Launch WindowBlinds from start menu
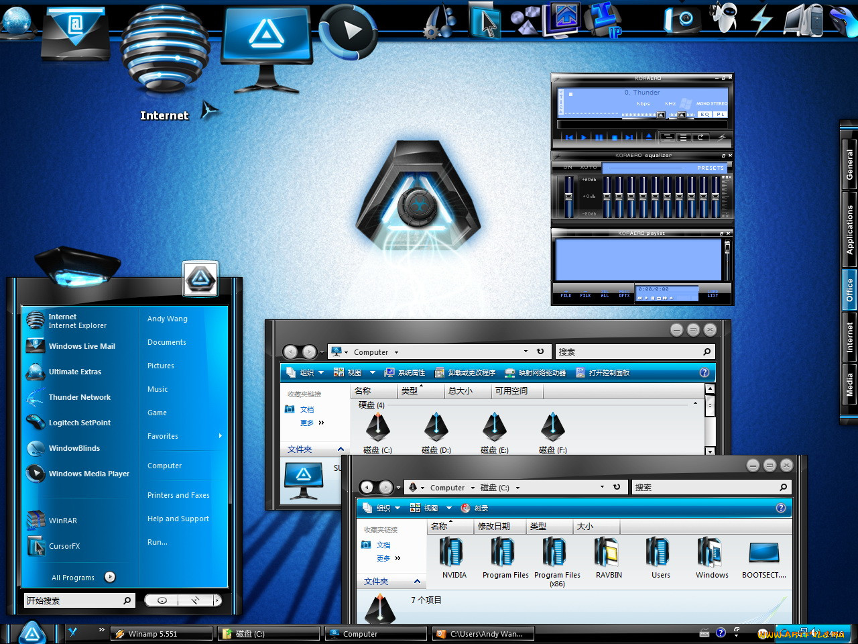The width and height of the screenshot is (858, 644). [74, 448]
